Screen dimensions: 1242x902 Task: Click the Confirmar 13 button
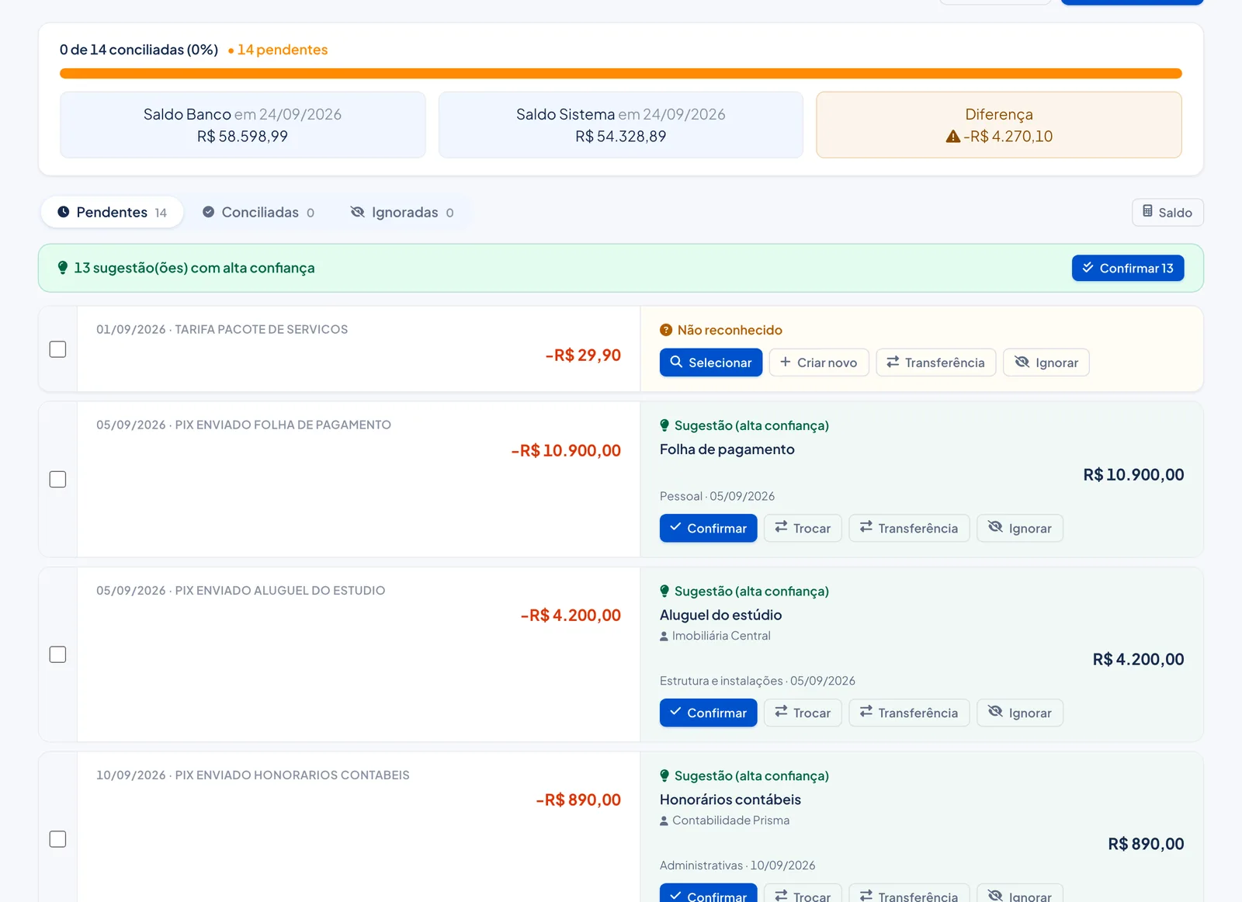click(x=1128, y=268)
